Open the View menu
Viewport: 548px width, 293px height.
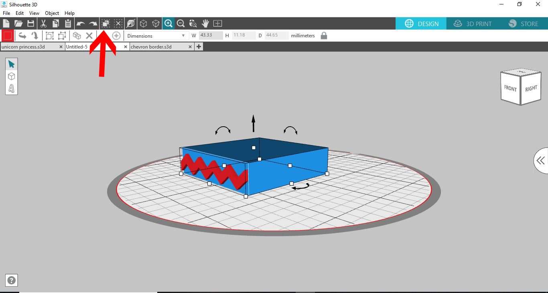(35, 13)
